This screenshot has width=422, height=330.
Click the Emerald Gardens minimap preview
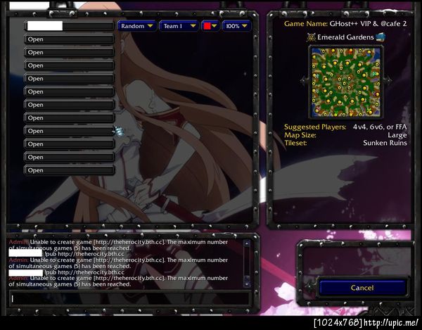346,82
